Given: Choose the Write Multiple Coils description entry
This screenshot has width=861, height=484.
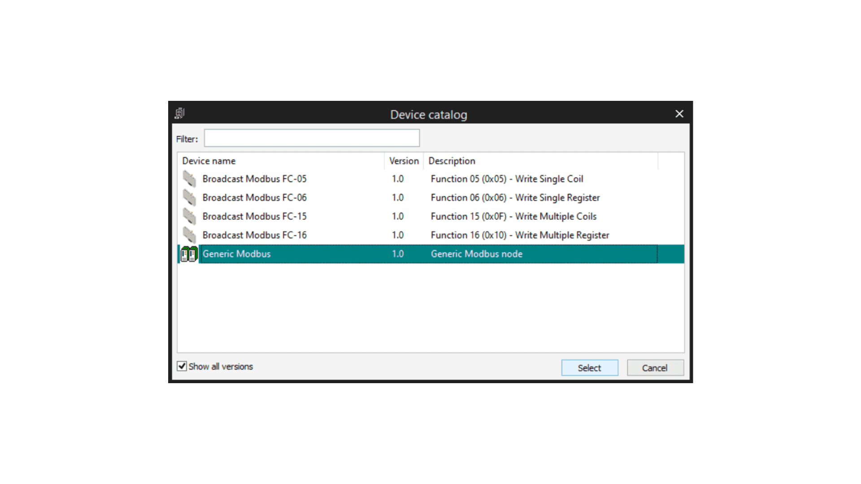Looking at the screenshot, I should 513,216.
